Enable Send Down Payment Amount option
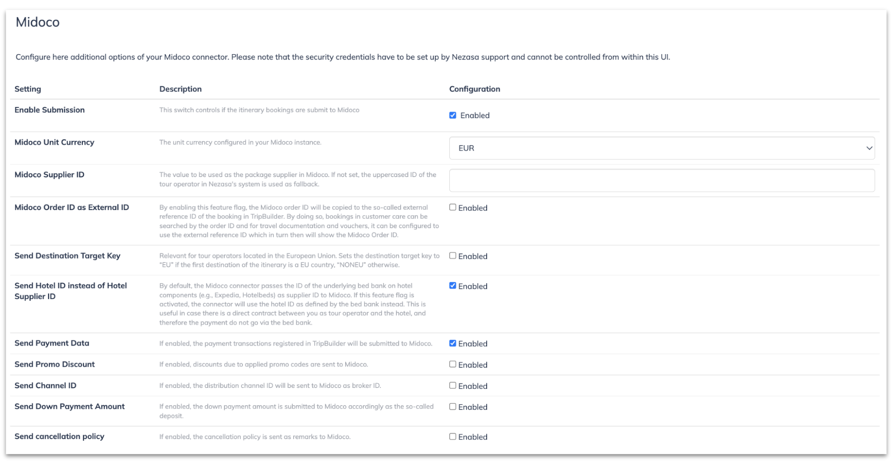 (453, 407)
